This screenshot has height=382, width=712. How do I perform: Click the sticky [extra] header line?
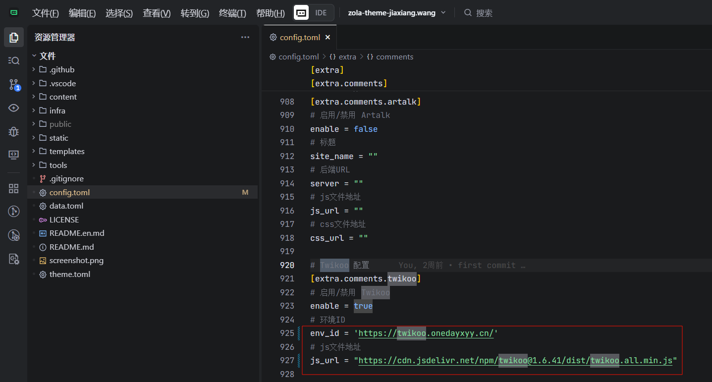[x=327, y=70]
